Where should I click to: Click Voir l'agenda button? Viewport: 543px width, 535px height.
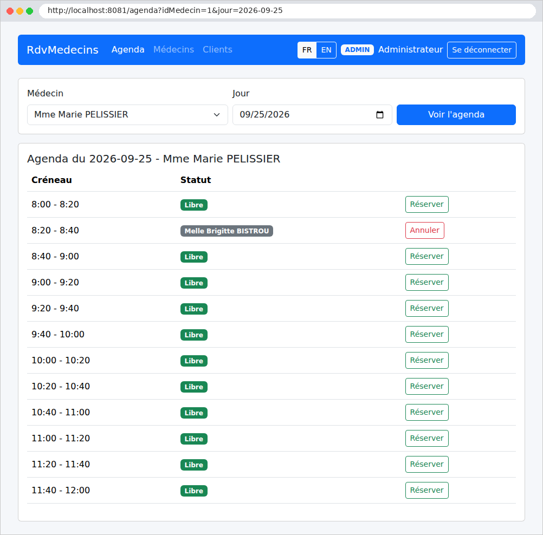(456, 115)
